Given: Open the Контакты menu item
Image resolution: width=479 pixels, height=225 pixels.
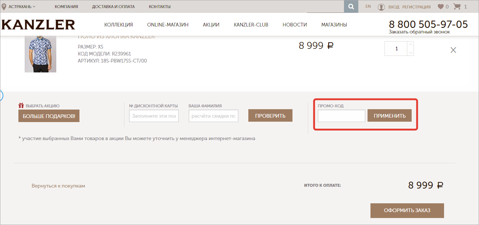Looking at the screenshot, I should 160,7.
